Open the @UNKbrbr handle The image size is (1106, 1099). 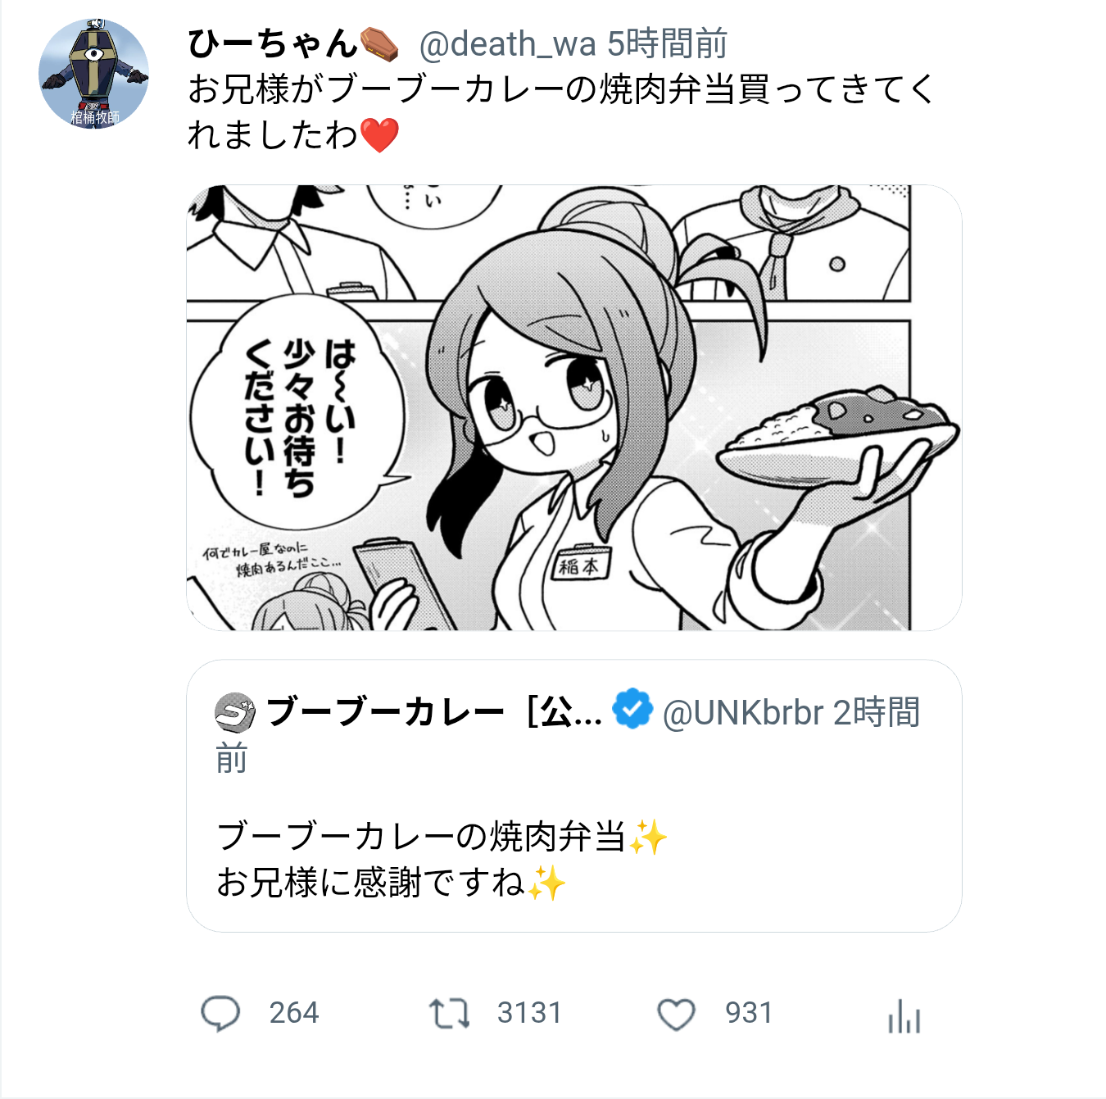pos(742,713)
